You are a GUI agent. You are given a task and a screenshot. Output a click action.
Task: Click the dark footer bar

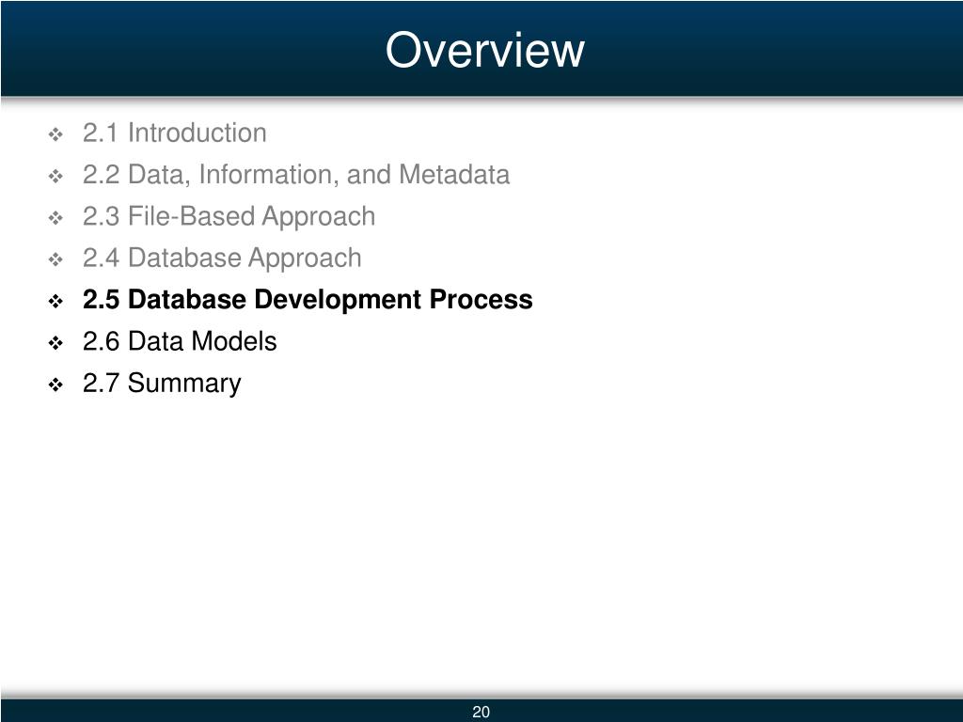[x=481, y=711]
